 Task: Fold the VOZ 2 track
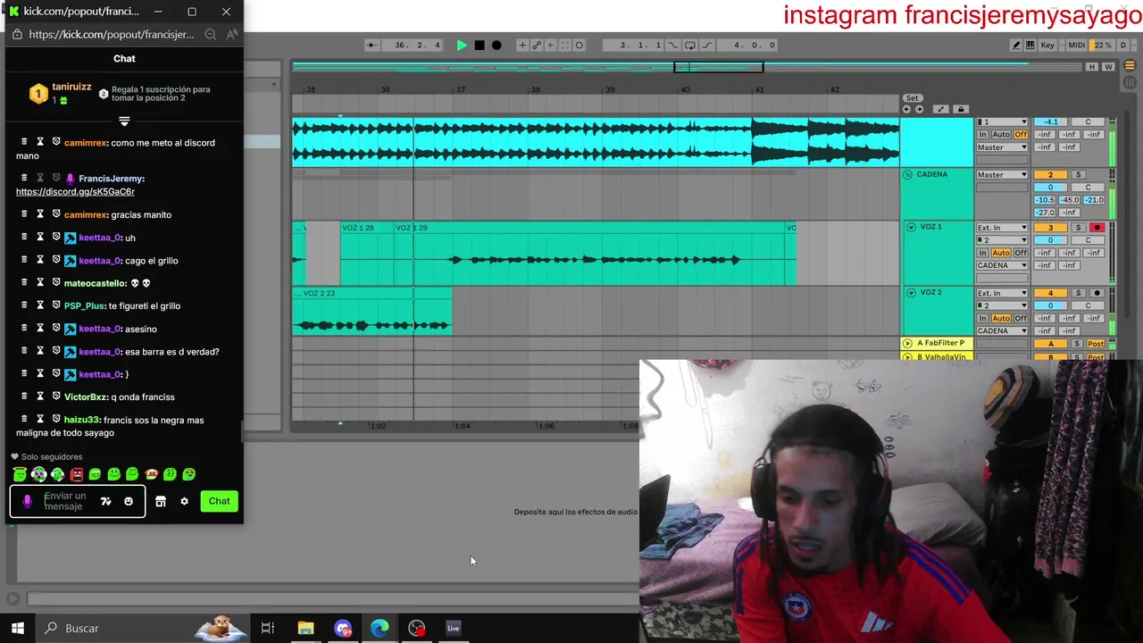point(911,293)
